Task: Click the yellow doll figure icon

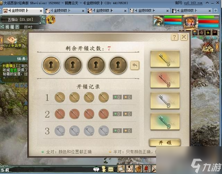Action: point(104,169)
